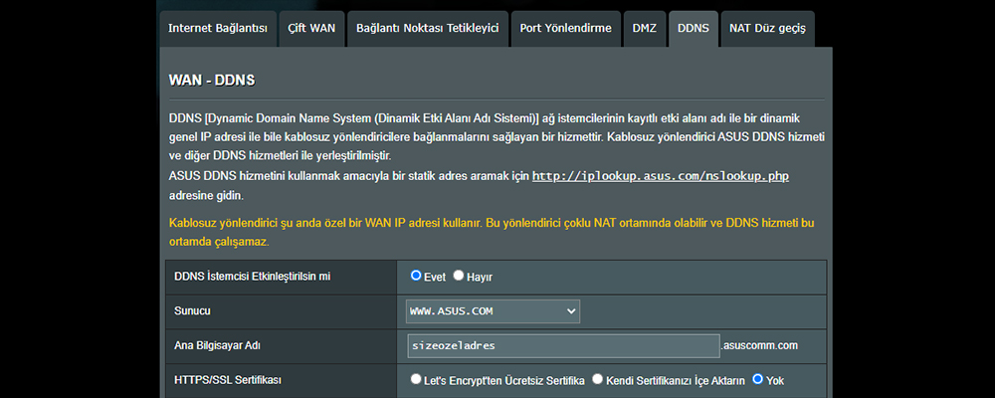This screenshot has height=398, width=995.
Task: Switch to the Internet Bağlantısı tab
Action: (x=218, y=29)
